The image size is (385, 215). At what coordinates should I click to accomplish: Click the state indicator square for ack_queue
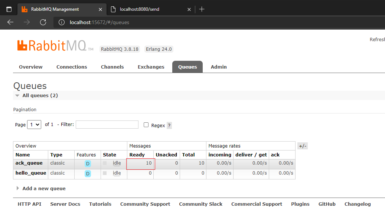(x=105, y=163)
